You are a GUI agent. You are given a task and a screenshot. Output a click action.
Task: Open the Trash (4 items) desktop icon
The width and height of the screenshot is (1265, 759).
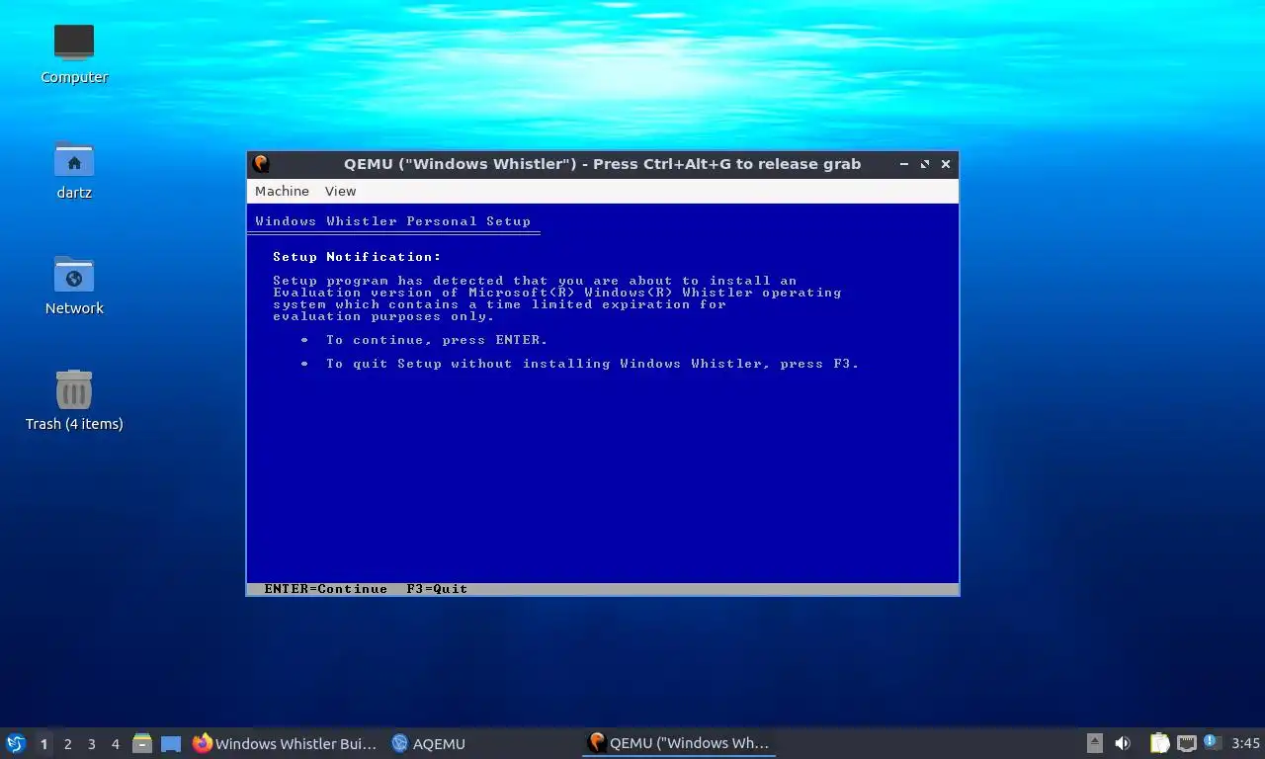coord(74,400)
